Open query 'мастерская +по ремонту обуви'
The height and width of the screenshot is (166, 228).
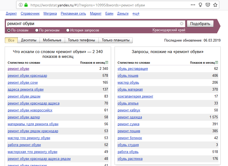[33, 152]
